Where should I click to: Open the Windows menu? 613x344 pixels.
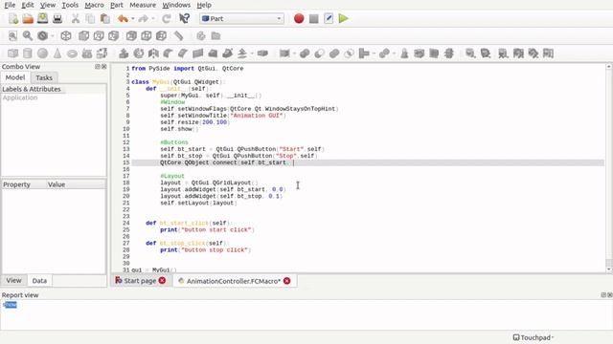pyautogui.click(x=176, y=5)
